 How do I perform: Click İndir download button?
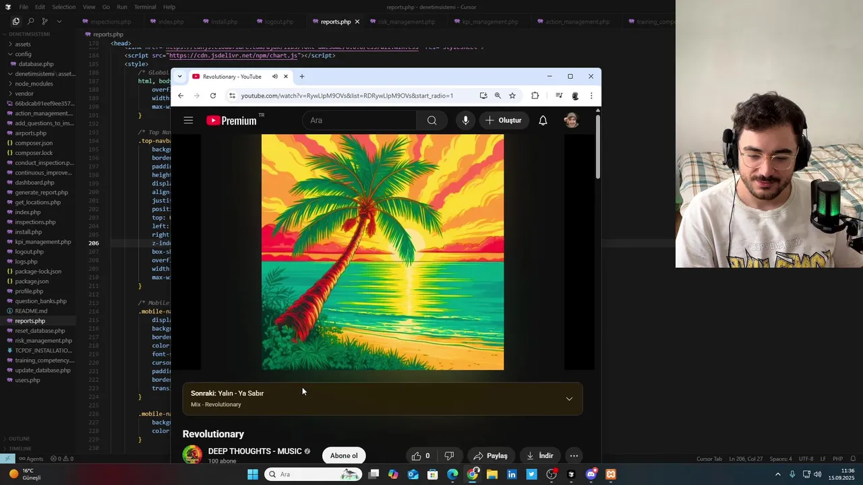point(539,455)
